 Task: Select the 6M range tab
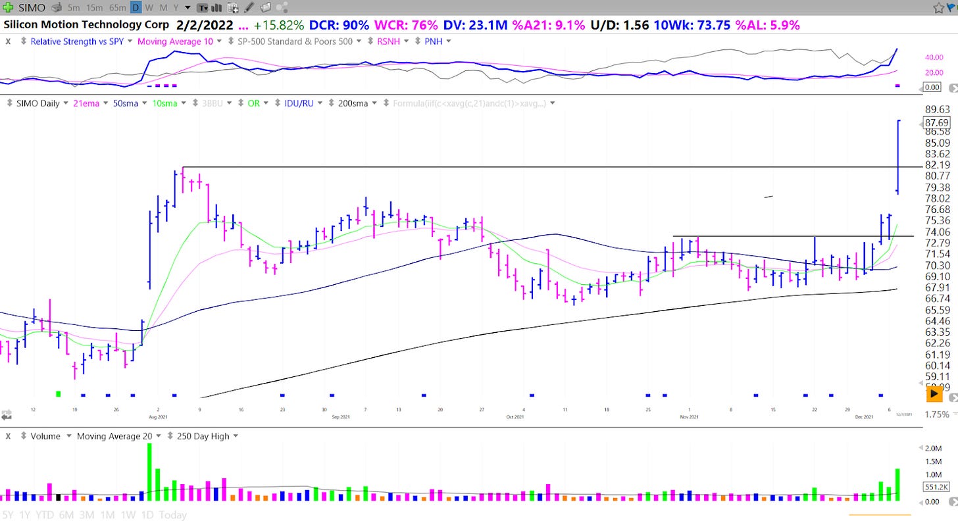tap(66, 515)
